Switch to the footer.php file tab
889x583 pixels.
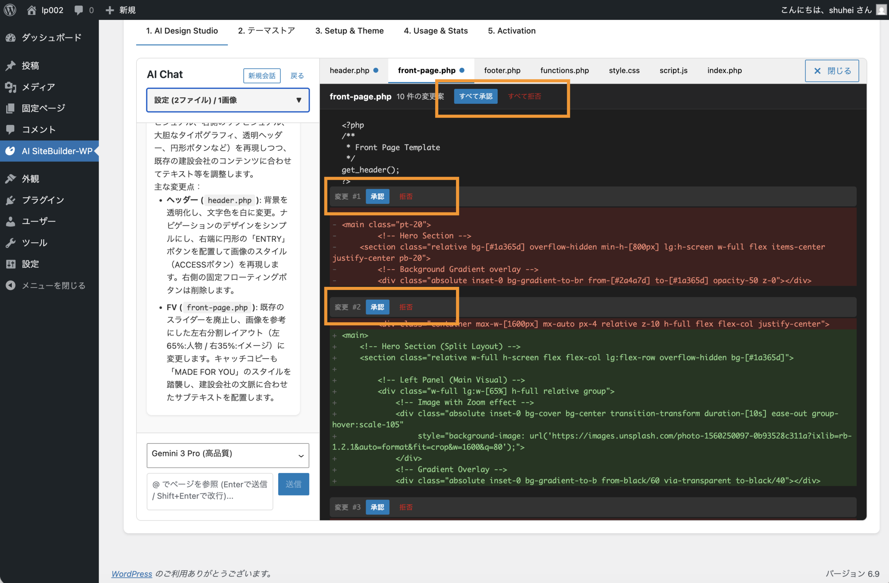tap(502, 70)
